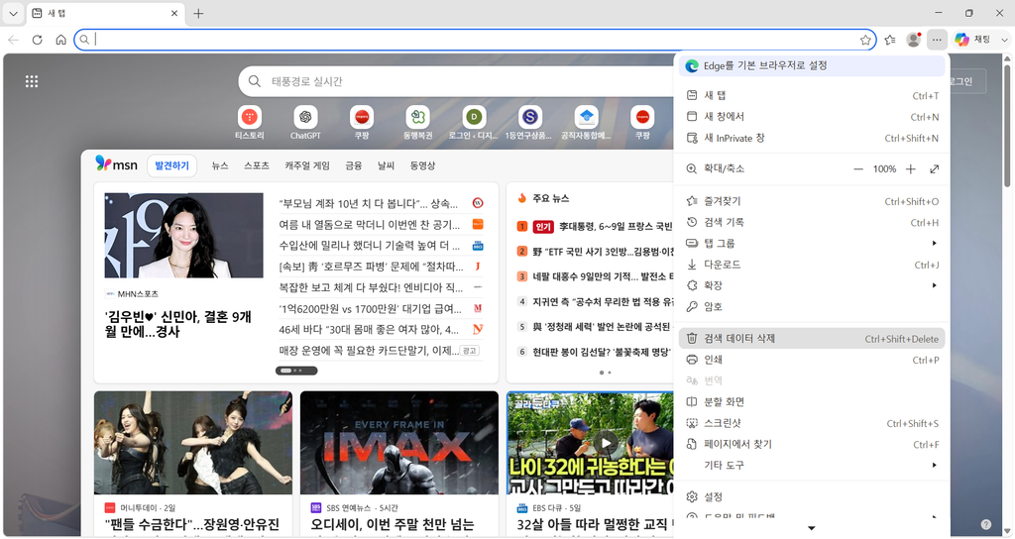1015x539 pixels.
Task: Add page to favorites with star icon
Action: [865, 40]
